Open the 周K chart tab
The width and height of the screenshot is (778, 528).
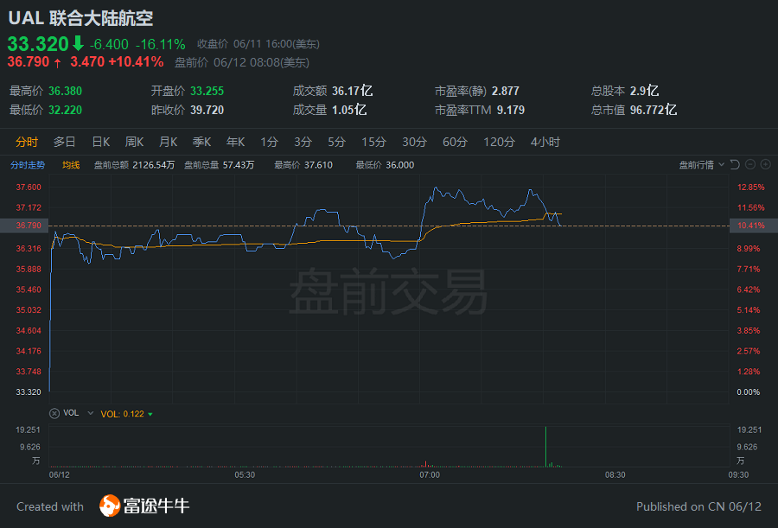tap(135, 142)
